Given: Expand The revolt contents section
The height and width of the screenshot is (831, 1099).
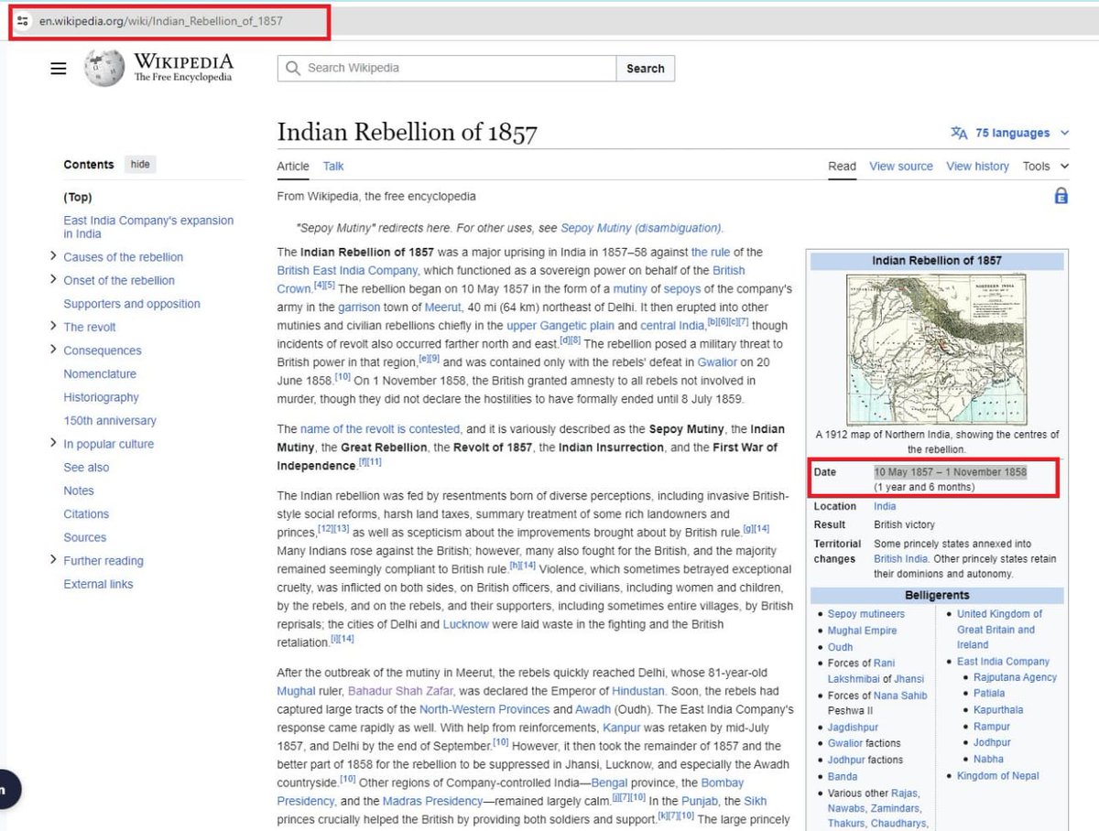Looking at the screenshot, I should (x=54, y=327).
